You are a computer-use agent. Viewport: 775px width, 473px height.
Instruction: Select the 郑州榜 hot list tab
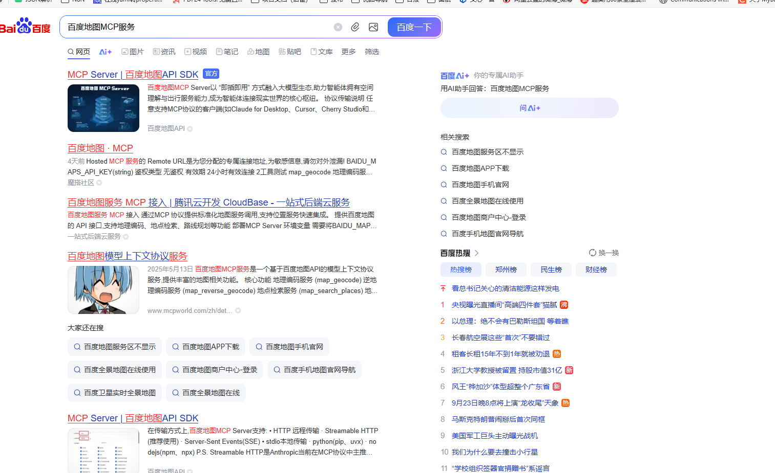(506, 269)
